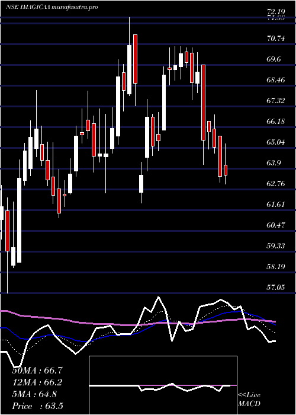Click the 57.05 price axis label

coord(276,287)
